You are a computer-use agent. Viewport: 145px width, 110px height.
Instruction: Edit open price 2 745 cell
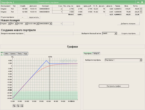pos(68,9)
